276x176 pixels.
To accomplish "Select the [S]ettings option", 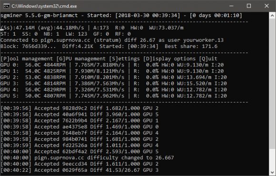I will (125, 59).
